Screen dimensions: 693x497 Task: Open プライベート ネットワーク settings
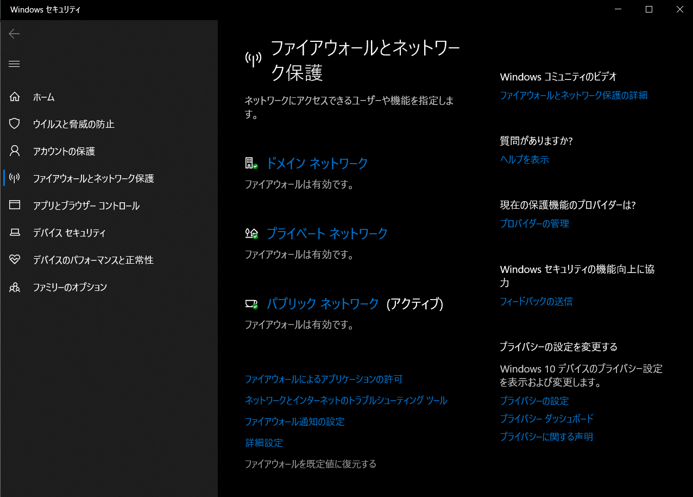327,233
